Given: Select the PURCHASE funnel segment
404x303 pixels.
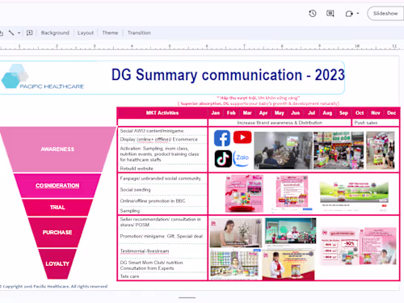Looking at the screenshot, I should pos(57,232).
